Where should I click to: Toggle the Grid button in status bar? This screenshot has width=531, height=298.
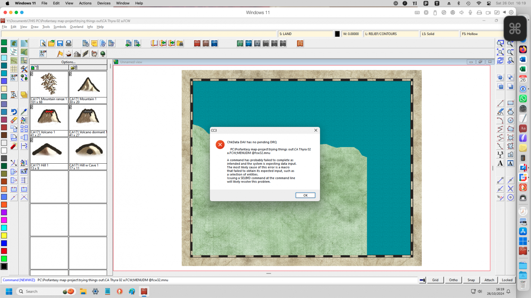(x=435, y=280)
